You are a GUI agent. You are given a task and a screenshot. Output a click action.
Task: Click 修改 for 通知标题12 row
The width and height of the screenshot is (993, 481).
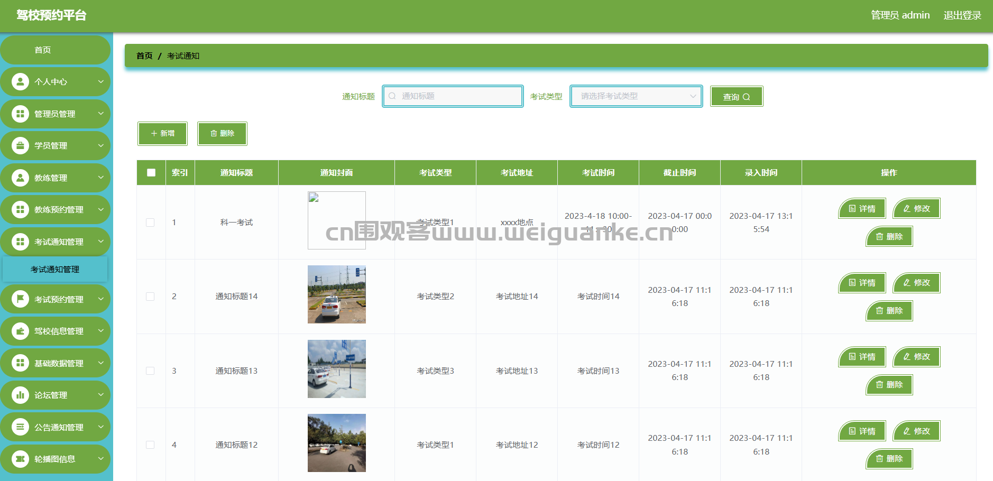click(917, 431)
